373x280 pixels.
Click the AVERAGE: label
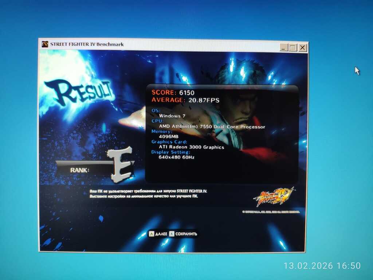[x=168, y=100]
